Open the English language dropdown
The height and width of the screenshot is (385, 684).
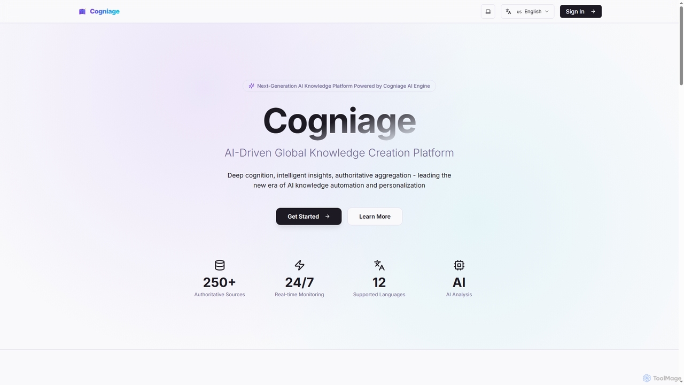click(527, 11)
